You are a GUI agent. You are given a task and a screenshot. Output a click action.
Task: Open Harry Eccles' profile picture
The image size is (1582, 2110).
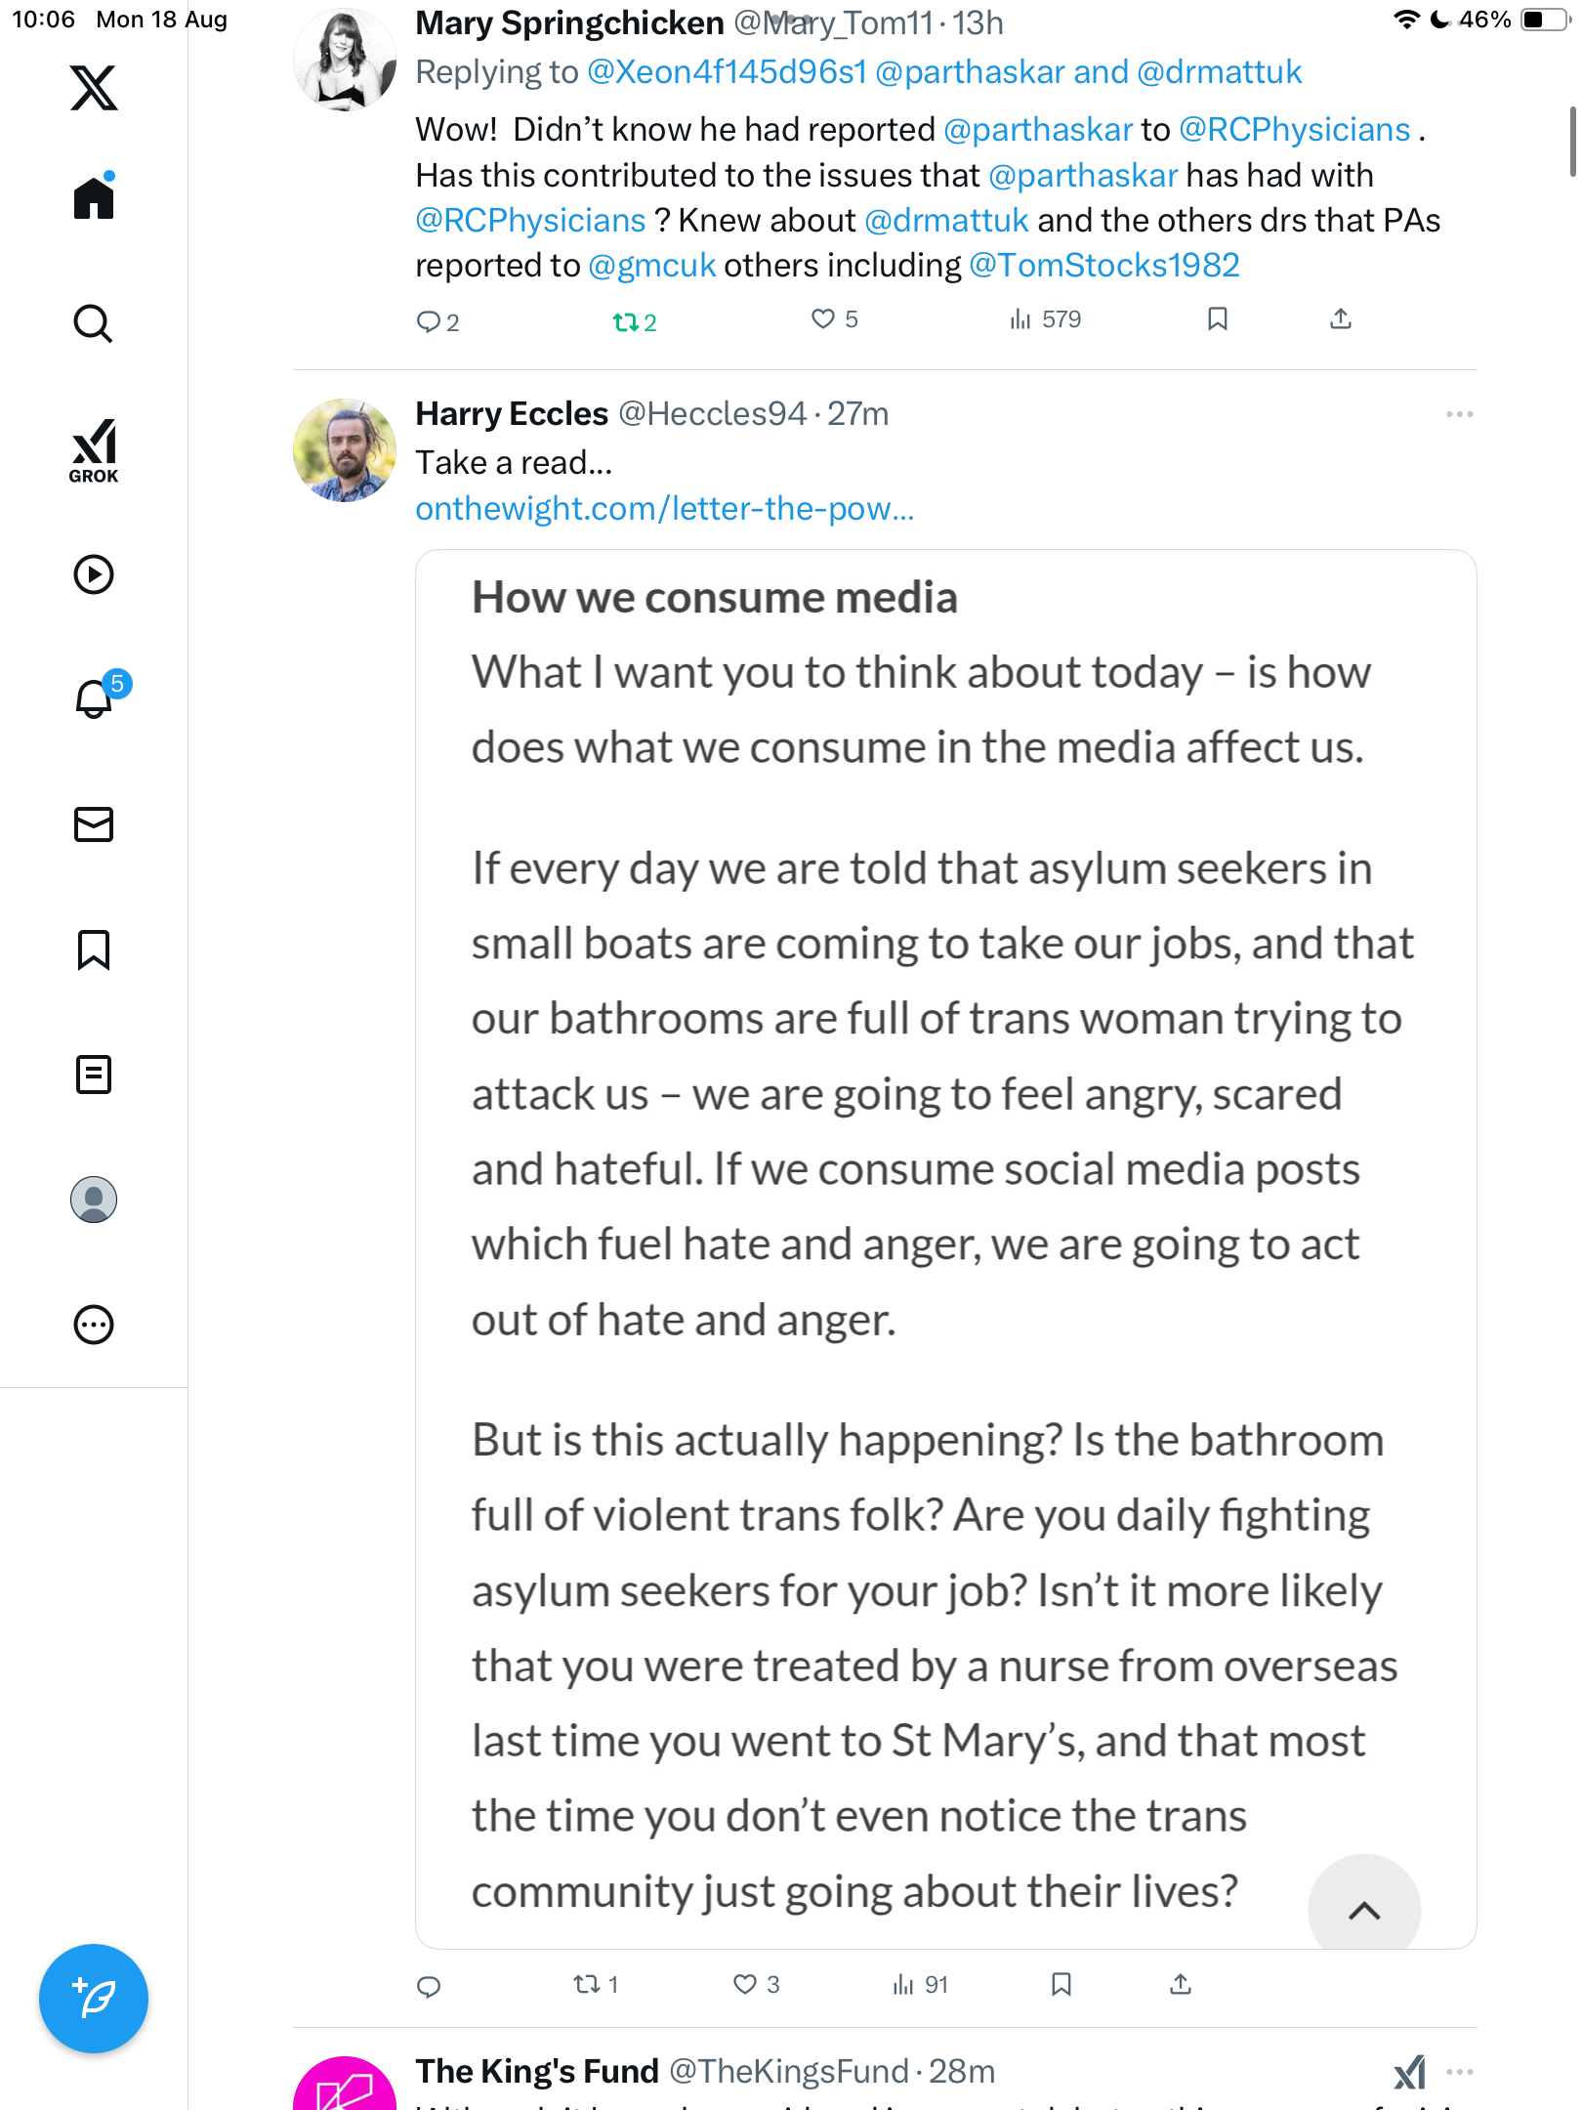(x=345, y=450)
